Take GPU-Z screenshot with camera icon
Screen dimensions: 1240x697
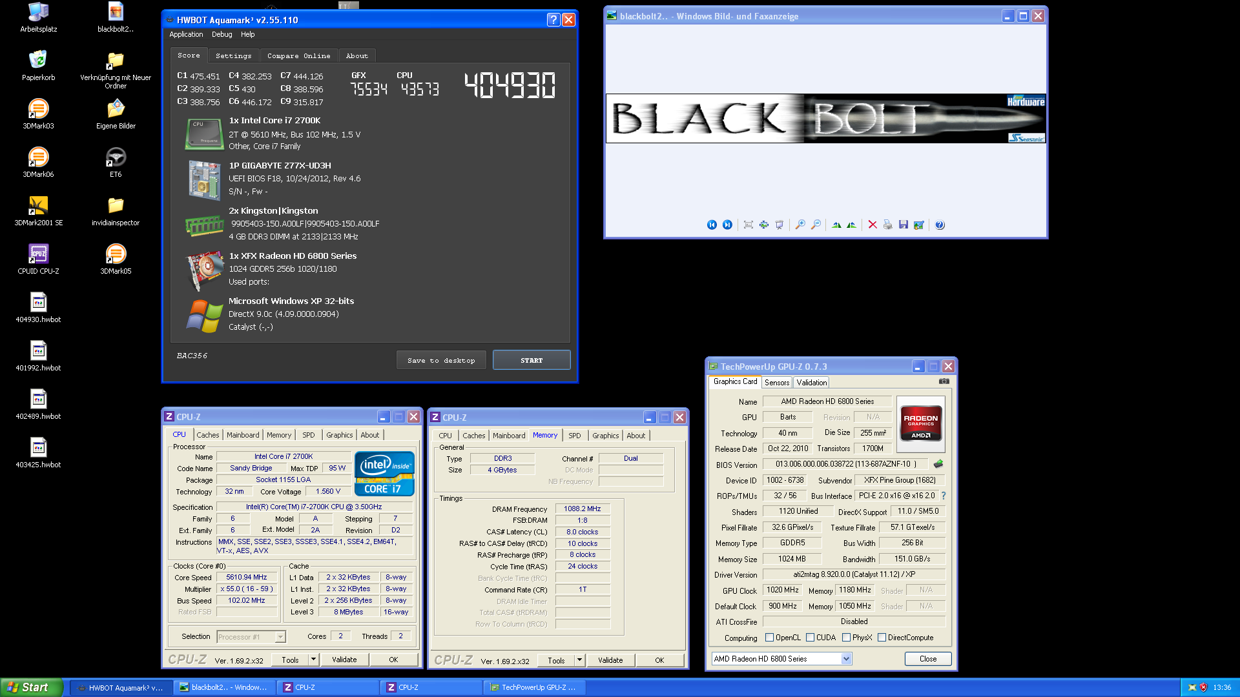[944, 381]
